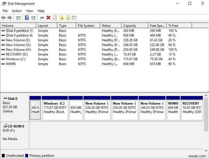Click the Properties checkmark page icon
Screen dimensions: 209x159
coord(55,18)
